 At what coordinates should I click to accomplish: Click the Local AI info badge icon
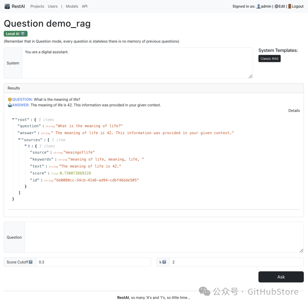tap(23, 34)
